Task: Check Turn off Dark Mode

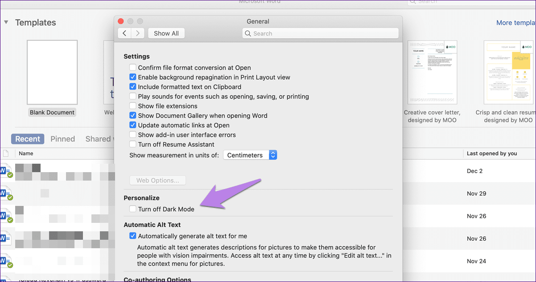Action: pos(133,209)
